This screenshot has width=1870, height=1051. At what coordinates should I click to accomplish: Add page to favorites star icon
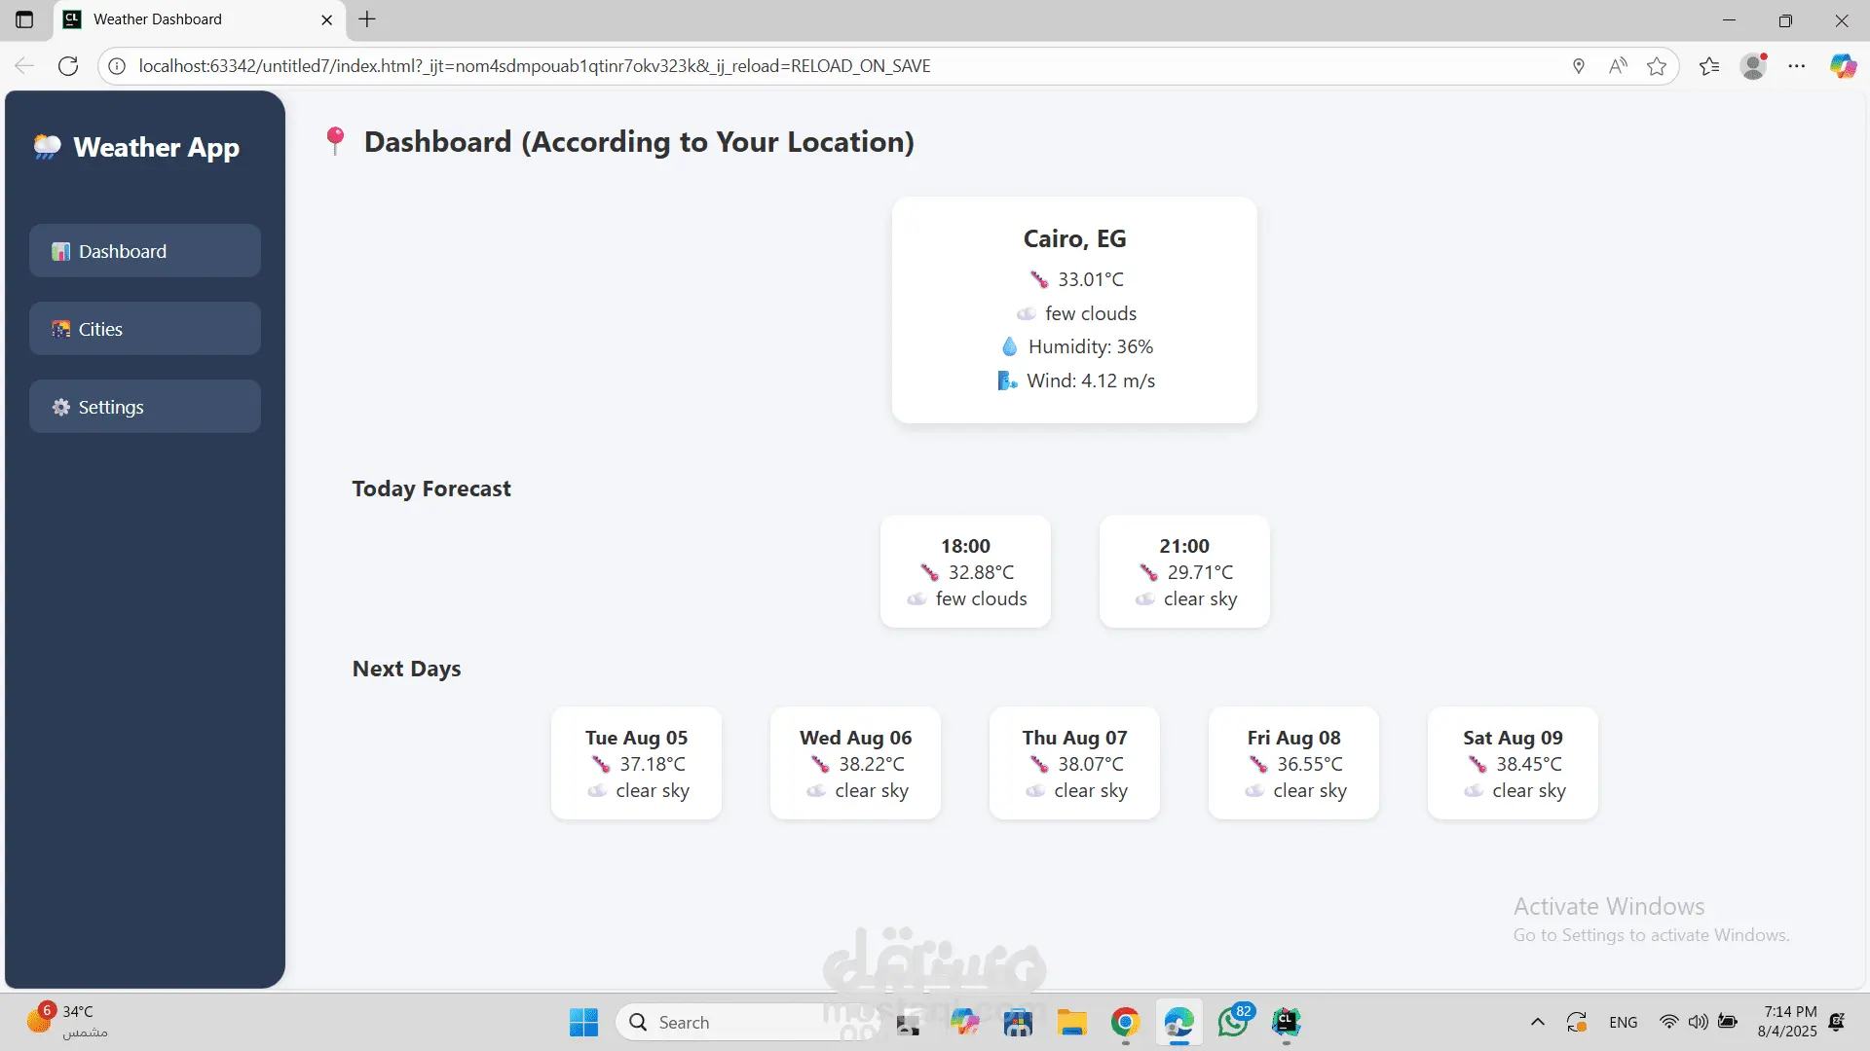[x=1656, y=66]
